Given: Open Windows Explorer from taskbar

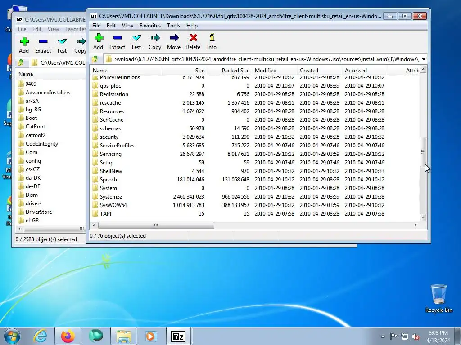Looking at the screenshot, I should [123, 336].
